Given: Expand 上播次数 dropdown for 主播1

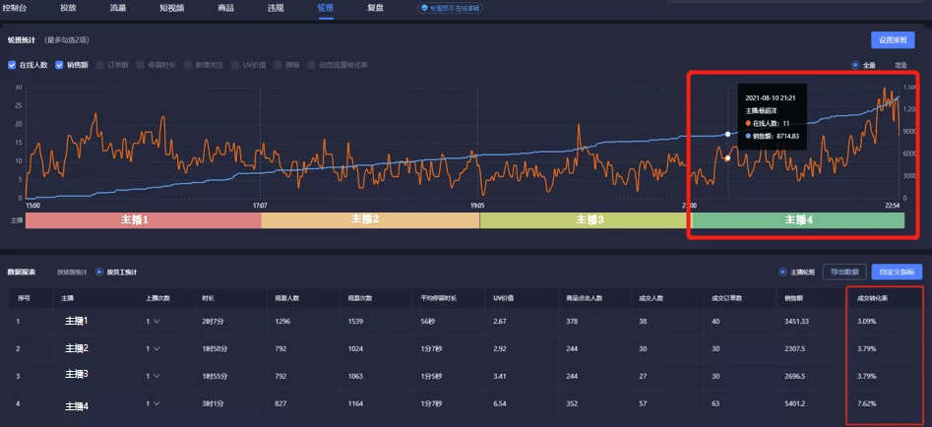Looking at the screenshot, I should pyautogui.click(x=155, y=321).
